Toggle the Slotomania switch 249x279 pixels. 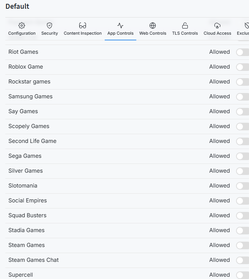pos(243,186)
